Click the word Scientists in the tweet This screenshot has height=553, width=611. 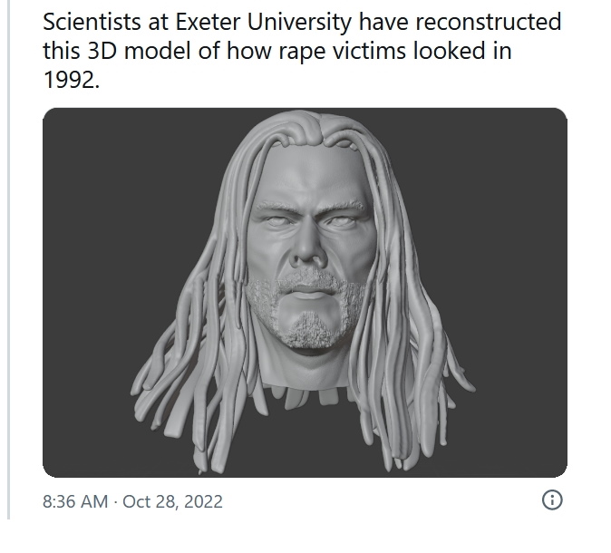tap(92, 22)
